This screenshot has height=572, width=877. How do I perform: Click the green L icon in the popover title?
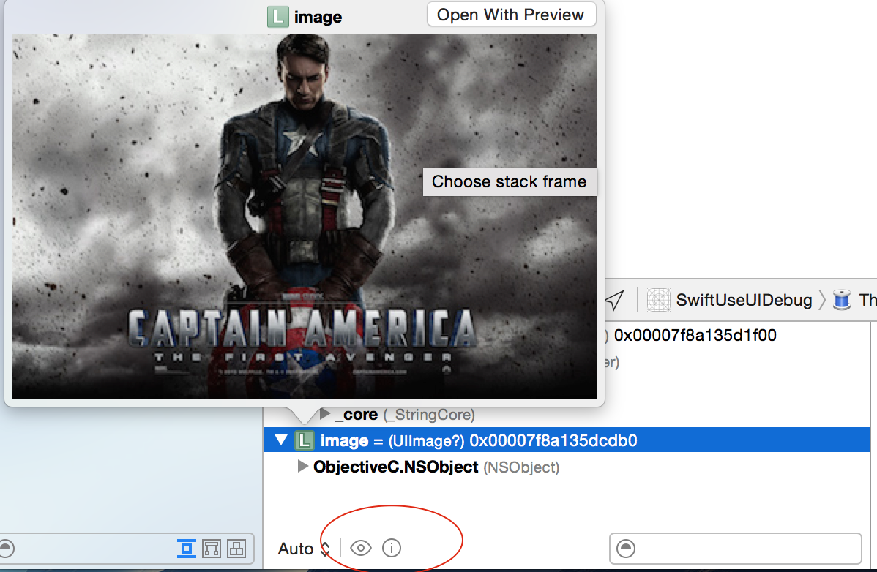[277, 17]
